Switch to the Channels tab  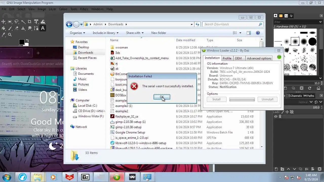pyautogui.click(x=294, y=96)
